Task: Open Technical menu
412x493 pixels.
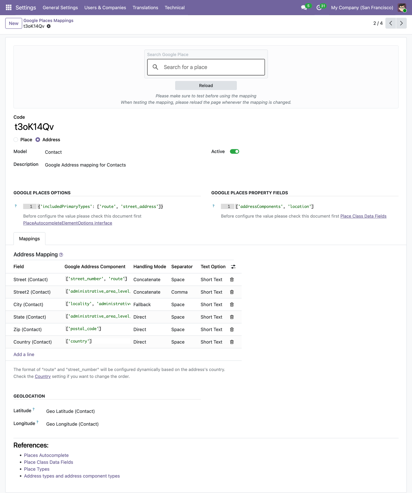Action: click(x=175, y=7)
